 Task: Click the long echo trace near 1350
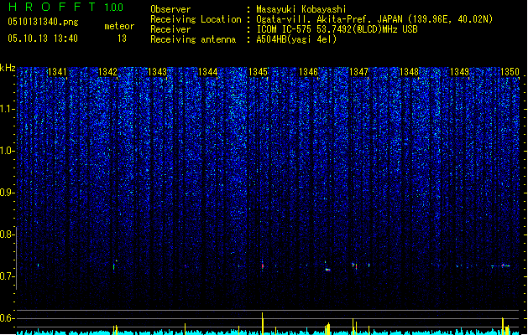coord(501,265)
